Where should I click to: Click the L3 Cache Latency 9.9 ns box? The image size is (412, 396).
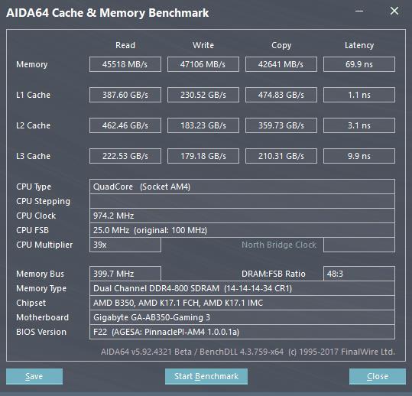359,156
